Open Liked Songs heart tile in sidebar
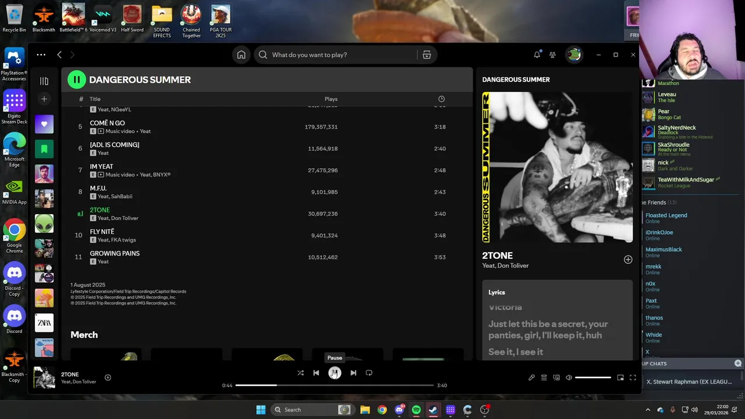 pos(44,124)
